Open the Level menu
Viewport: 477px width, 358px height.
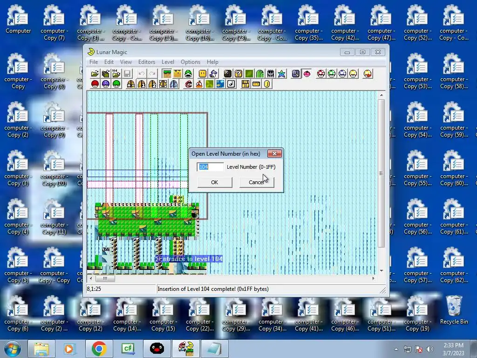click(x=168, y=62)
